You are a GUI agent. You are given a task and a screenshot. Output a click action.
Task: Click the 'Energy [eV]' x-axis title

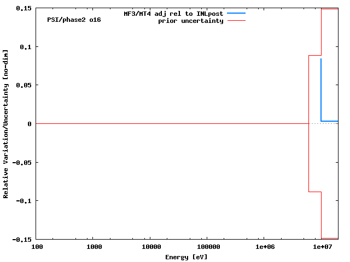(186, 257)
